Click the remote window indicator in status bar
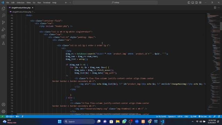The height and width of the screenshot is (125, 222). click(2, 117)
